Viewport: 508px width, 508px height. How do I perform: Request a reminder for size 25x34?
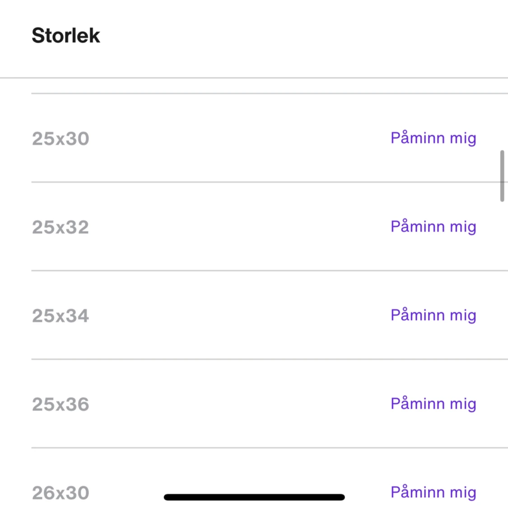433,316
